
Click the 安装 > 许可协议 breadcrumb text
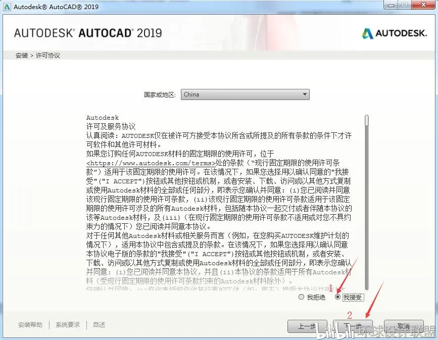click(38, 55)
